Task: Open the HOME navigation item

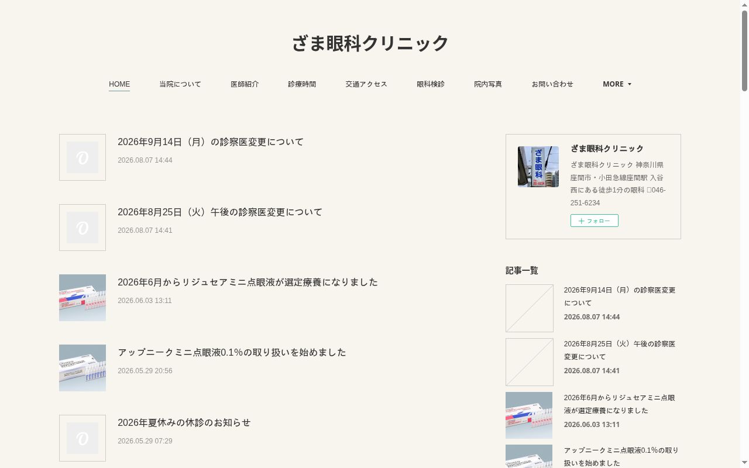Action: pos(119,84)
